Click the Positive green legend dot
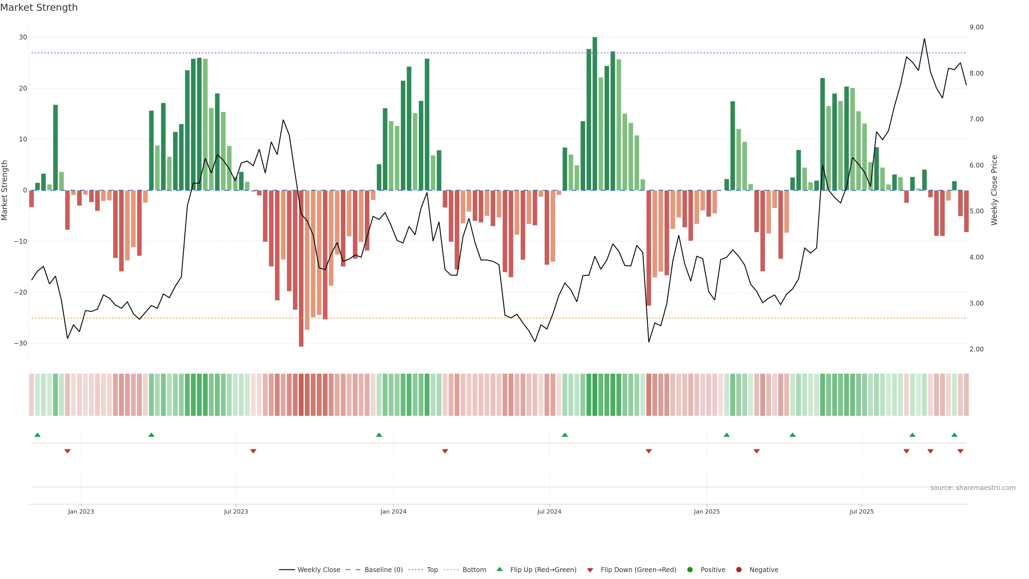Viewport: 1029px width, 579px height. click(x=690, y=569)
